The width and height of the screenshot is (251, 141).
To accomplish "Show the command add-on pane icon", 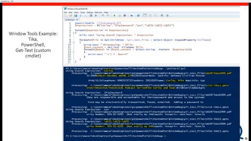I will (x=167, y=16).
